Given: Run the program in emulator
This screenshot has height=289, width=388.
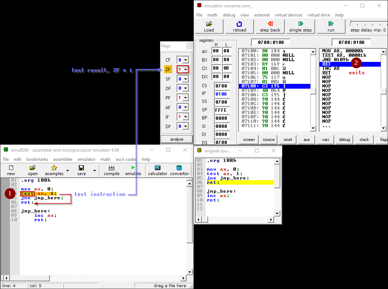Looking at the screenshot, I should pos(331,26).
